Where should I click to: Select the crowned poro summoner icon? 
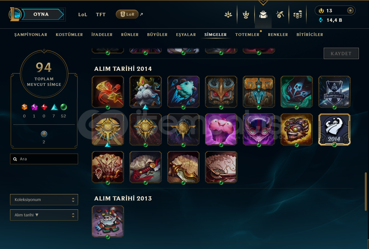coord(145,92)
